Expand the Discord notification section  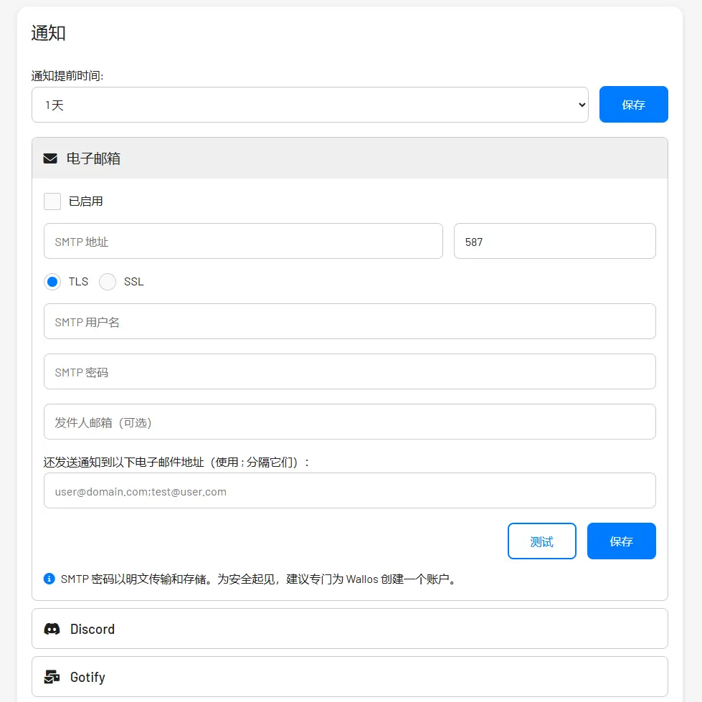point(349,629)
